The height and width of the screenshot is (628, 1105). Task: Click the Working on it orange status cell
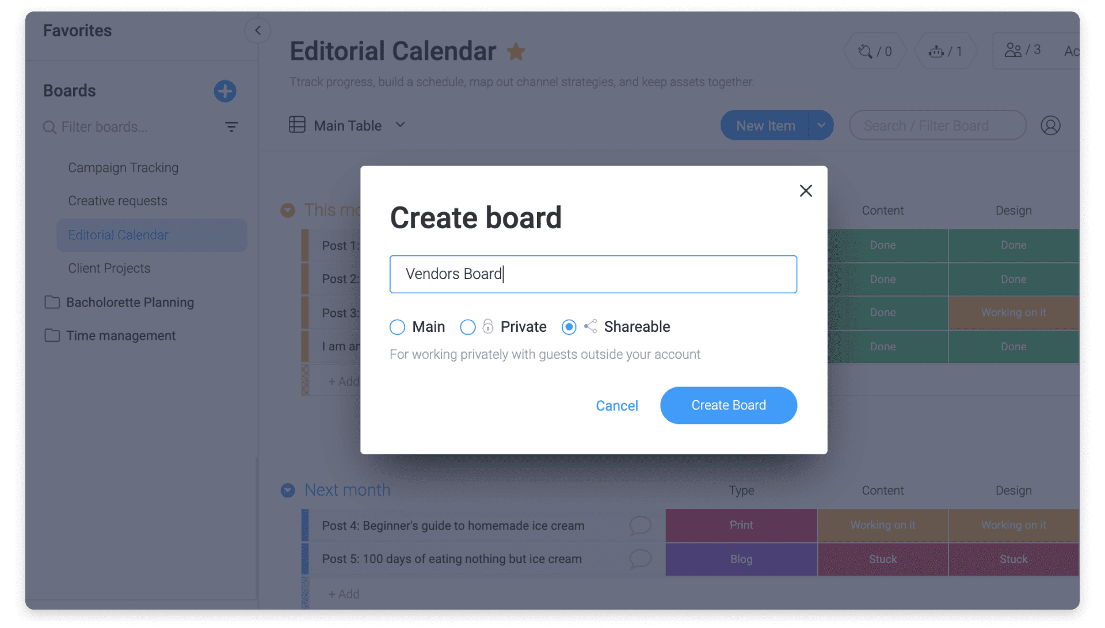[1014, 311]
